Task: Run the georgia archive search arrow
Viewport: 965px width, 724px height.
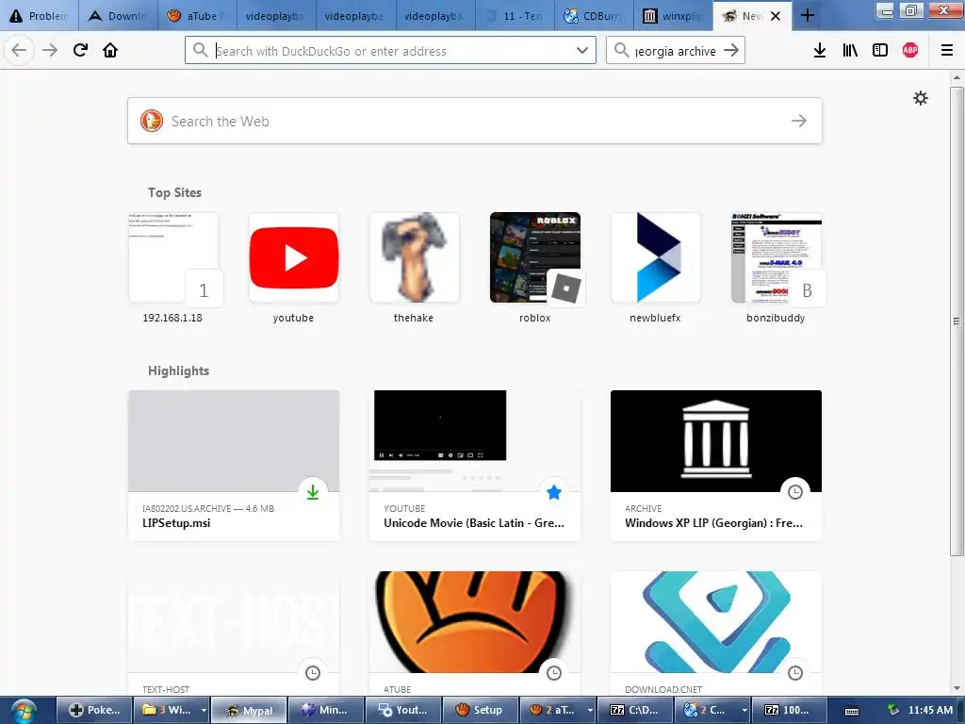Action: pos(731,51)
